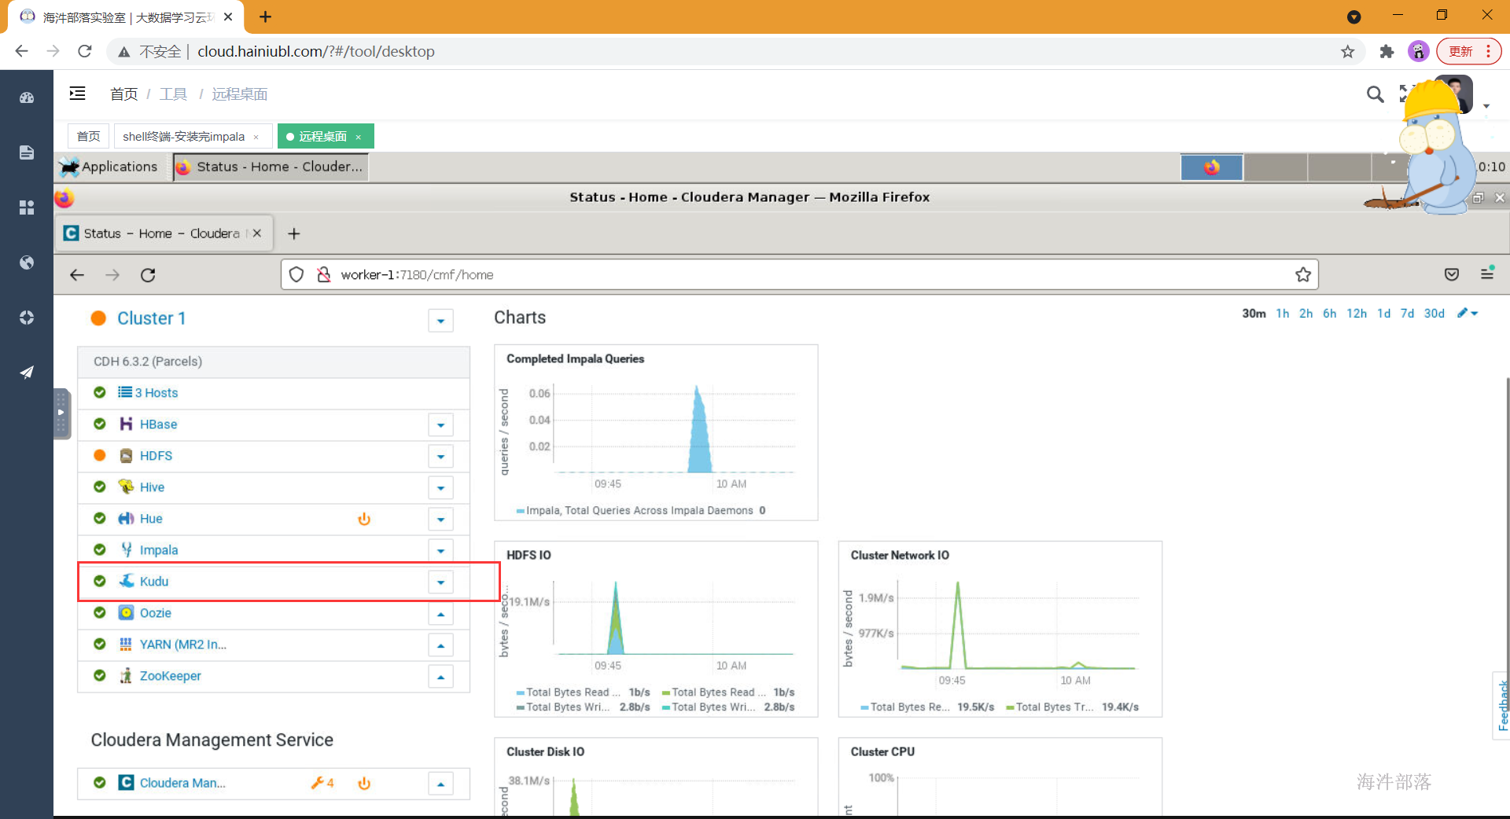Image resolution: width=1510 pixels, height=819 pixels.
Task: Open the Feedback side tab
Action: (x=1501, y=705)
